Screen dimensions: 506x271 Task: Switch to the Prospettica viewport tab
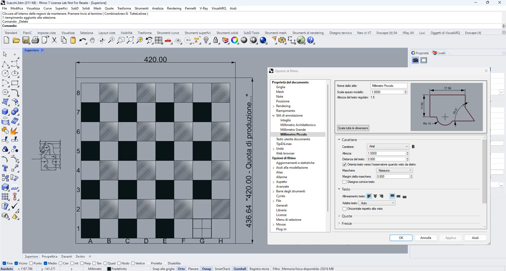50,257
